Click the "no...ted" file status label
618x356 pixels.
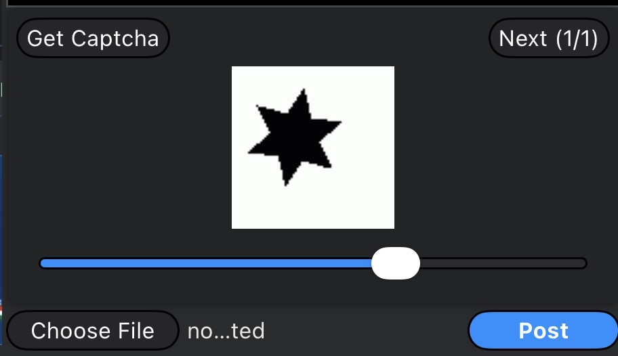[226, 331]
